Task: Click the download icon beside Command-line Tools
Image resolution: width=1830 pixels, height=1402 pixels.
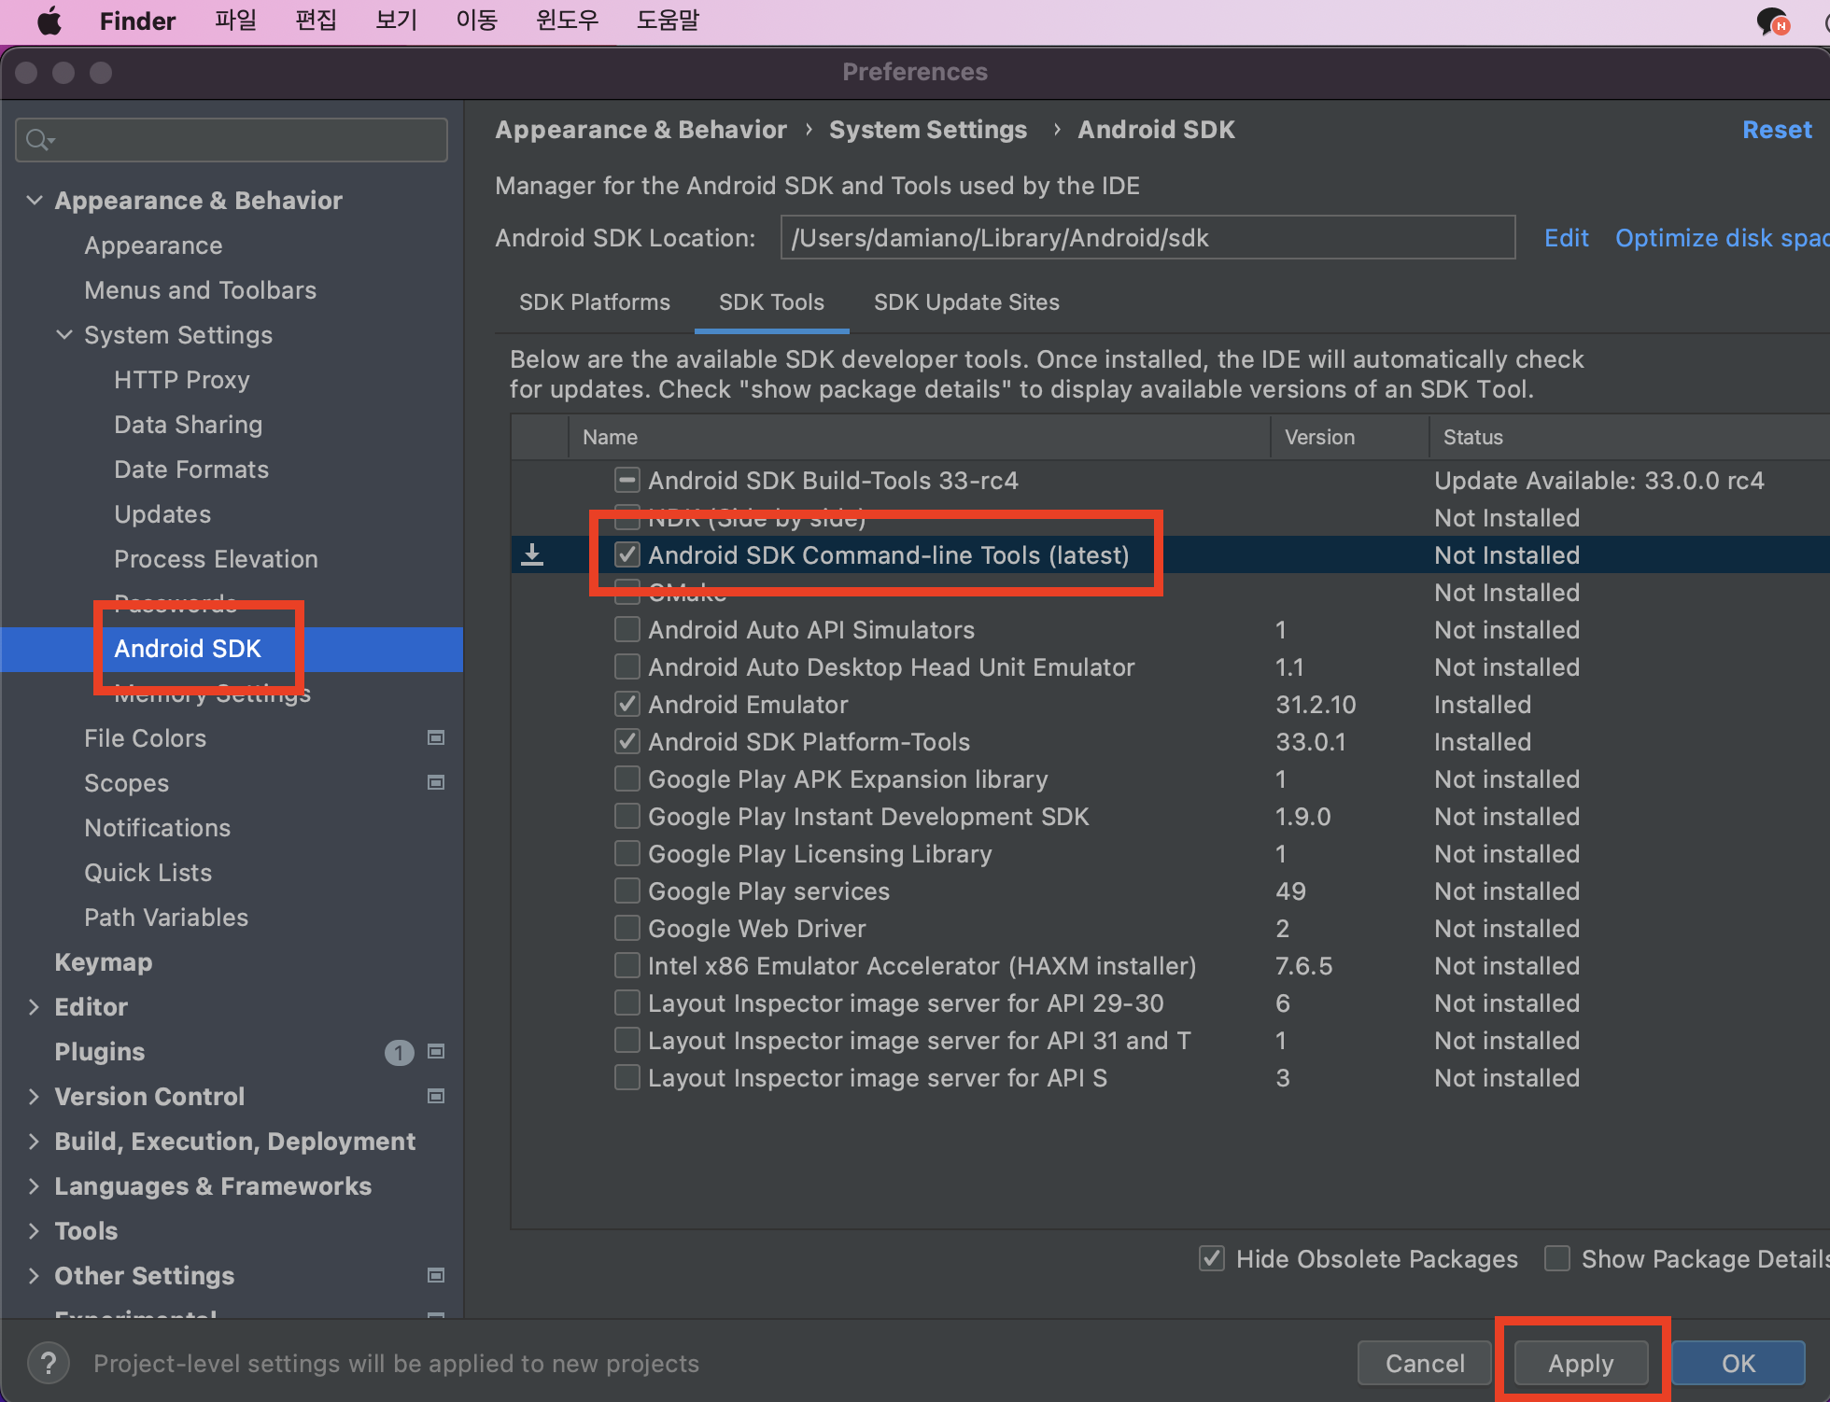Action: click(x=532, y=555)
